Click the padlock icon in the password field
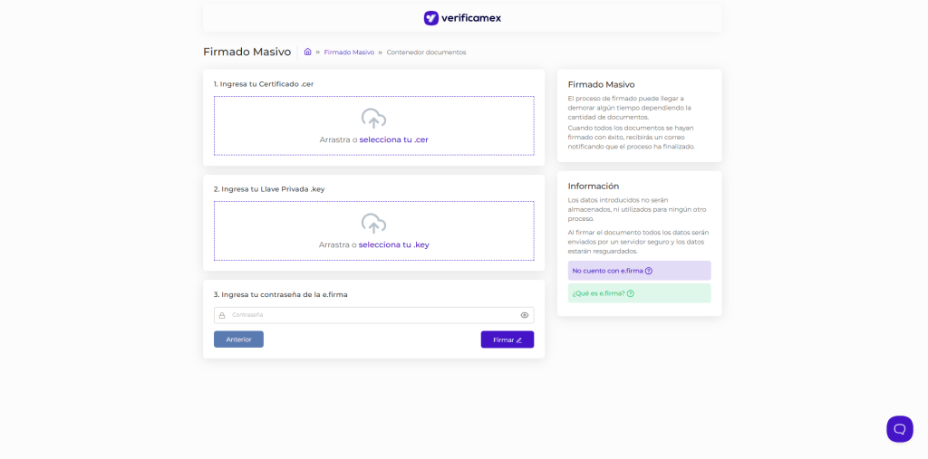 tap(222, 315)
